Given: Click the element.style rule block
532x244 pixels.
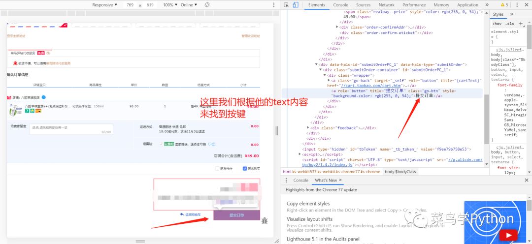Looking at the screenshot, I should pos(507,36).
